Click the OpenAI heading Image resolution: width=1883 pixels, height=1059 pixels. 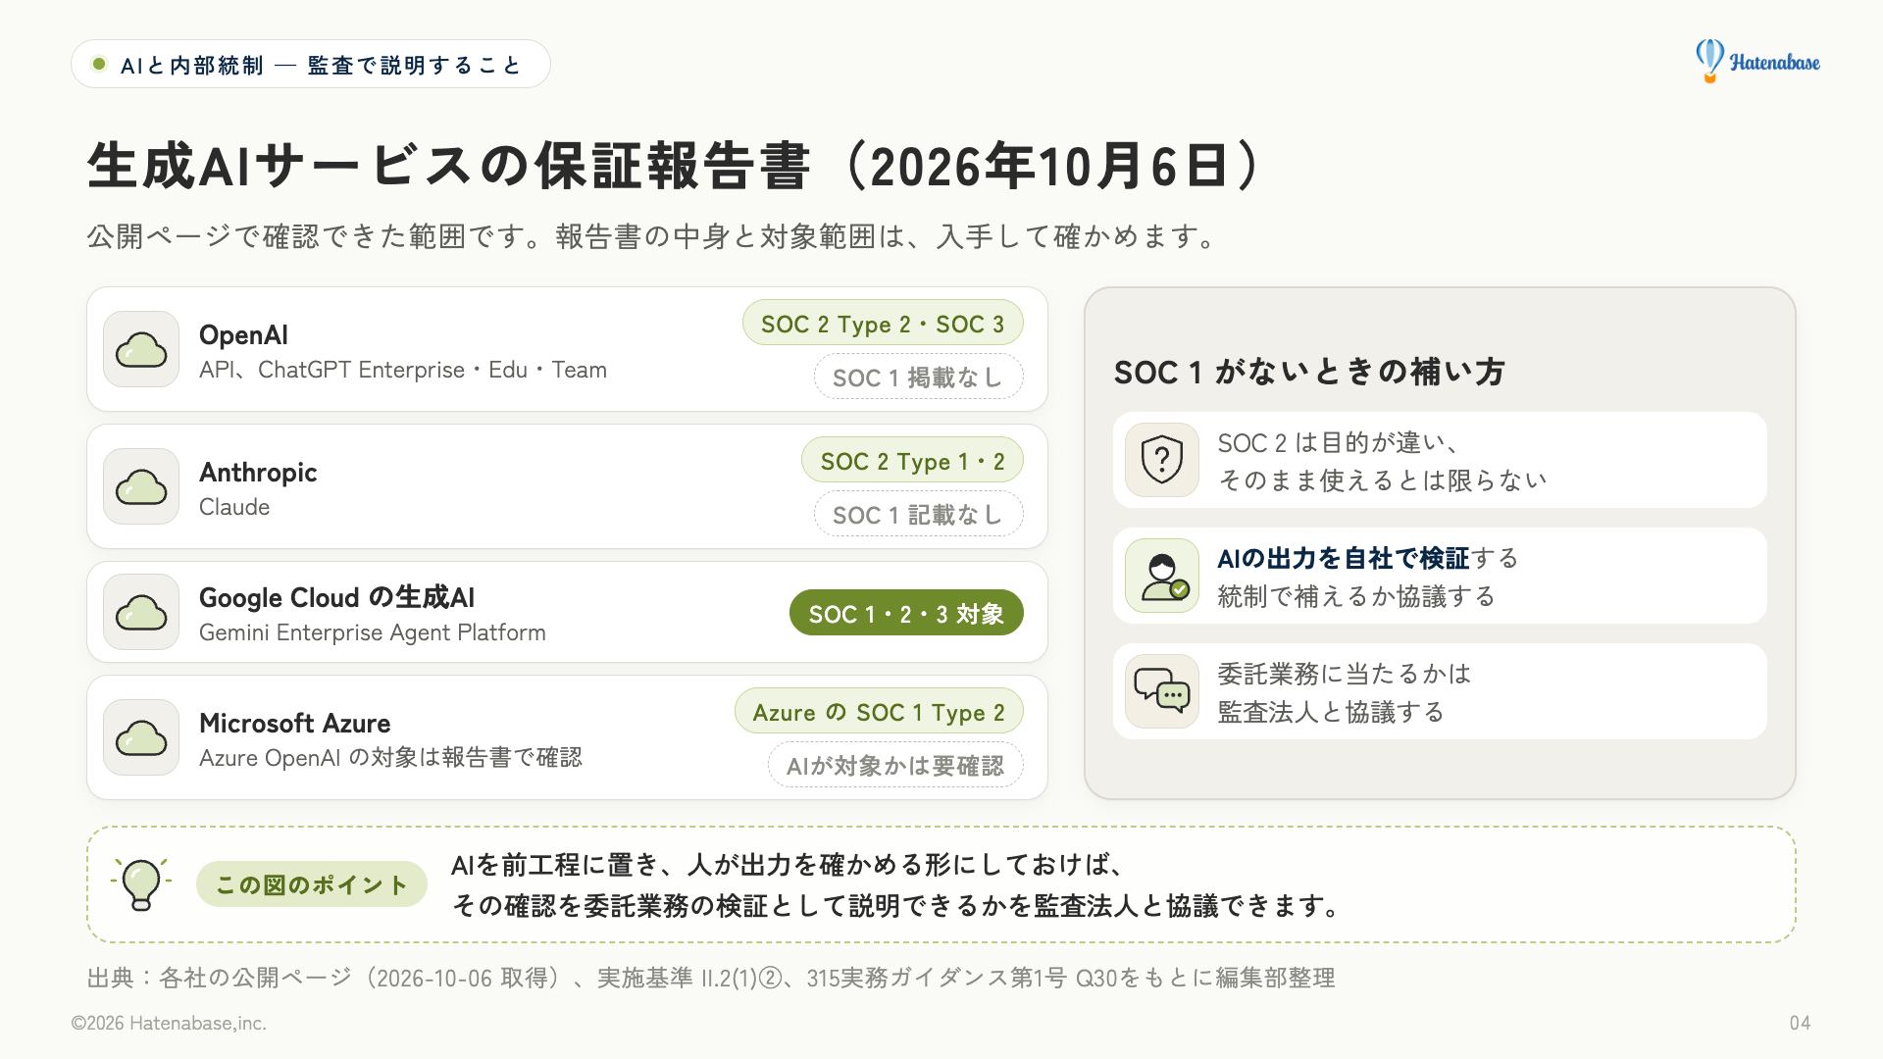[x=243, y=334]
